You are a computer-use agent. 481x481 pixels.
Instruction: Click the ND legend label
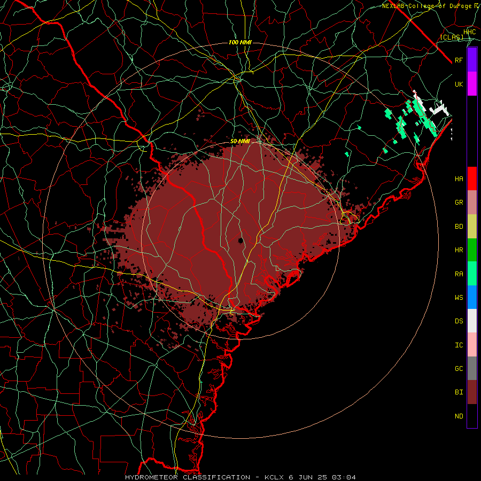click(x=459, y=416)
